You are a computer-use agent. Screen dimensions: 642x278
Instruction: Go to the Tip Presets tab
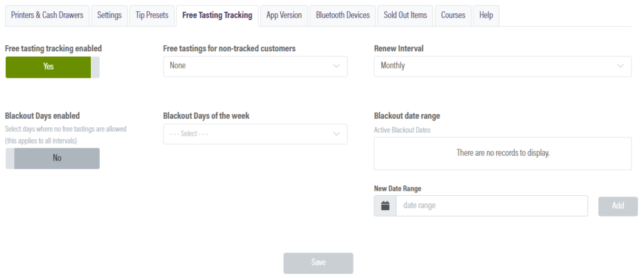(152, 16)
